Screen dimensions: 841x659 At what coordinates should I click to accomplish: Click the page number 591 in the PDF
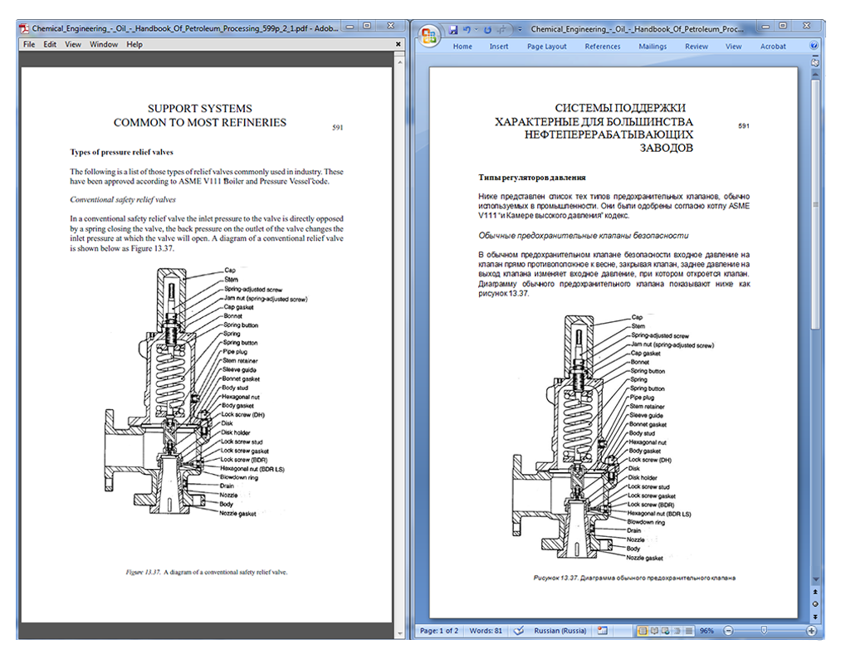coord(337,128)
